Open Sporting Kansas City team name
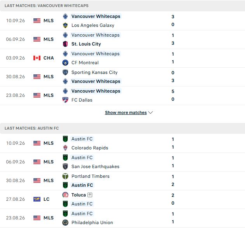 coord(94,72)
